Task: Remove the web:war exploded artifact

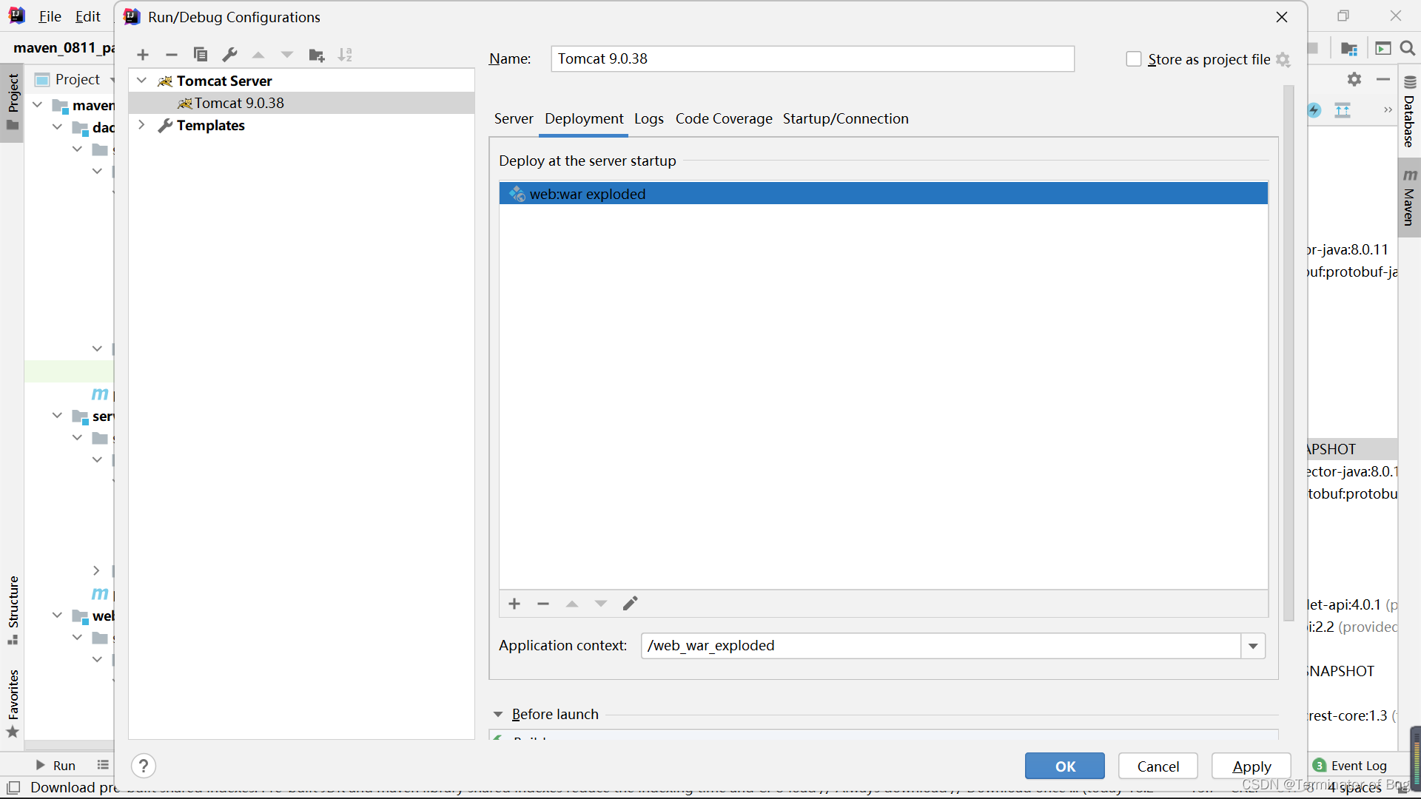Action: click(x=543, y=604)
